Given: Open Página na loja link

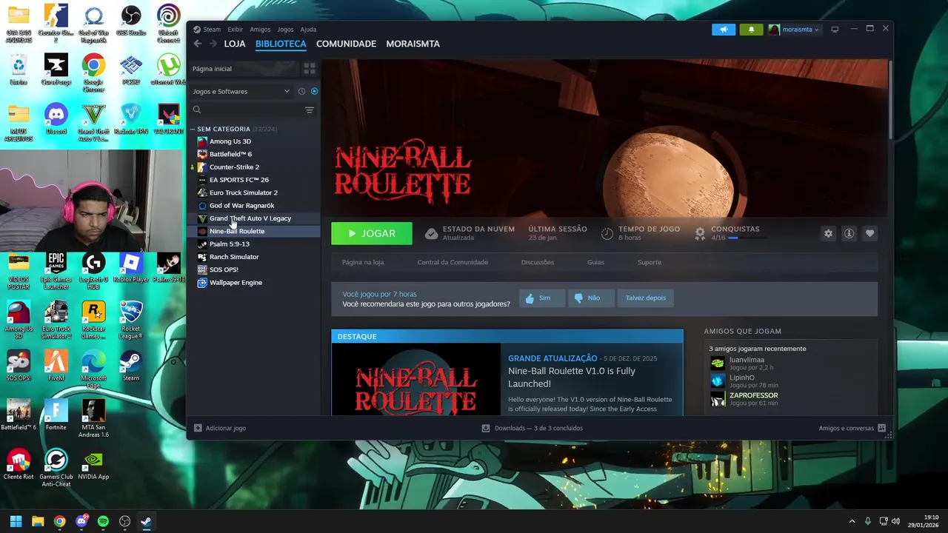Looking at the screenshot, I should (x=362, y=262).
